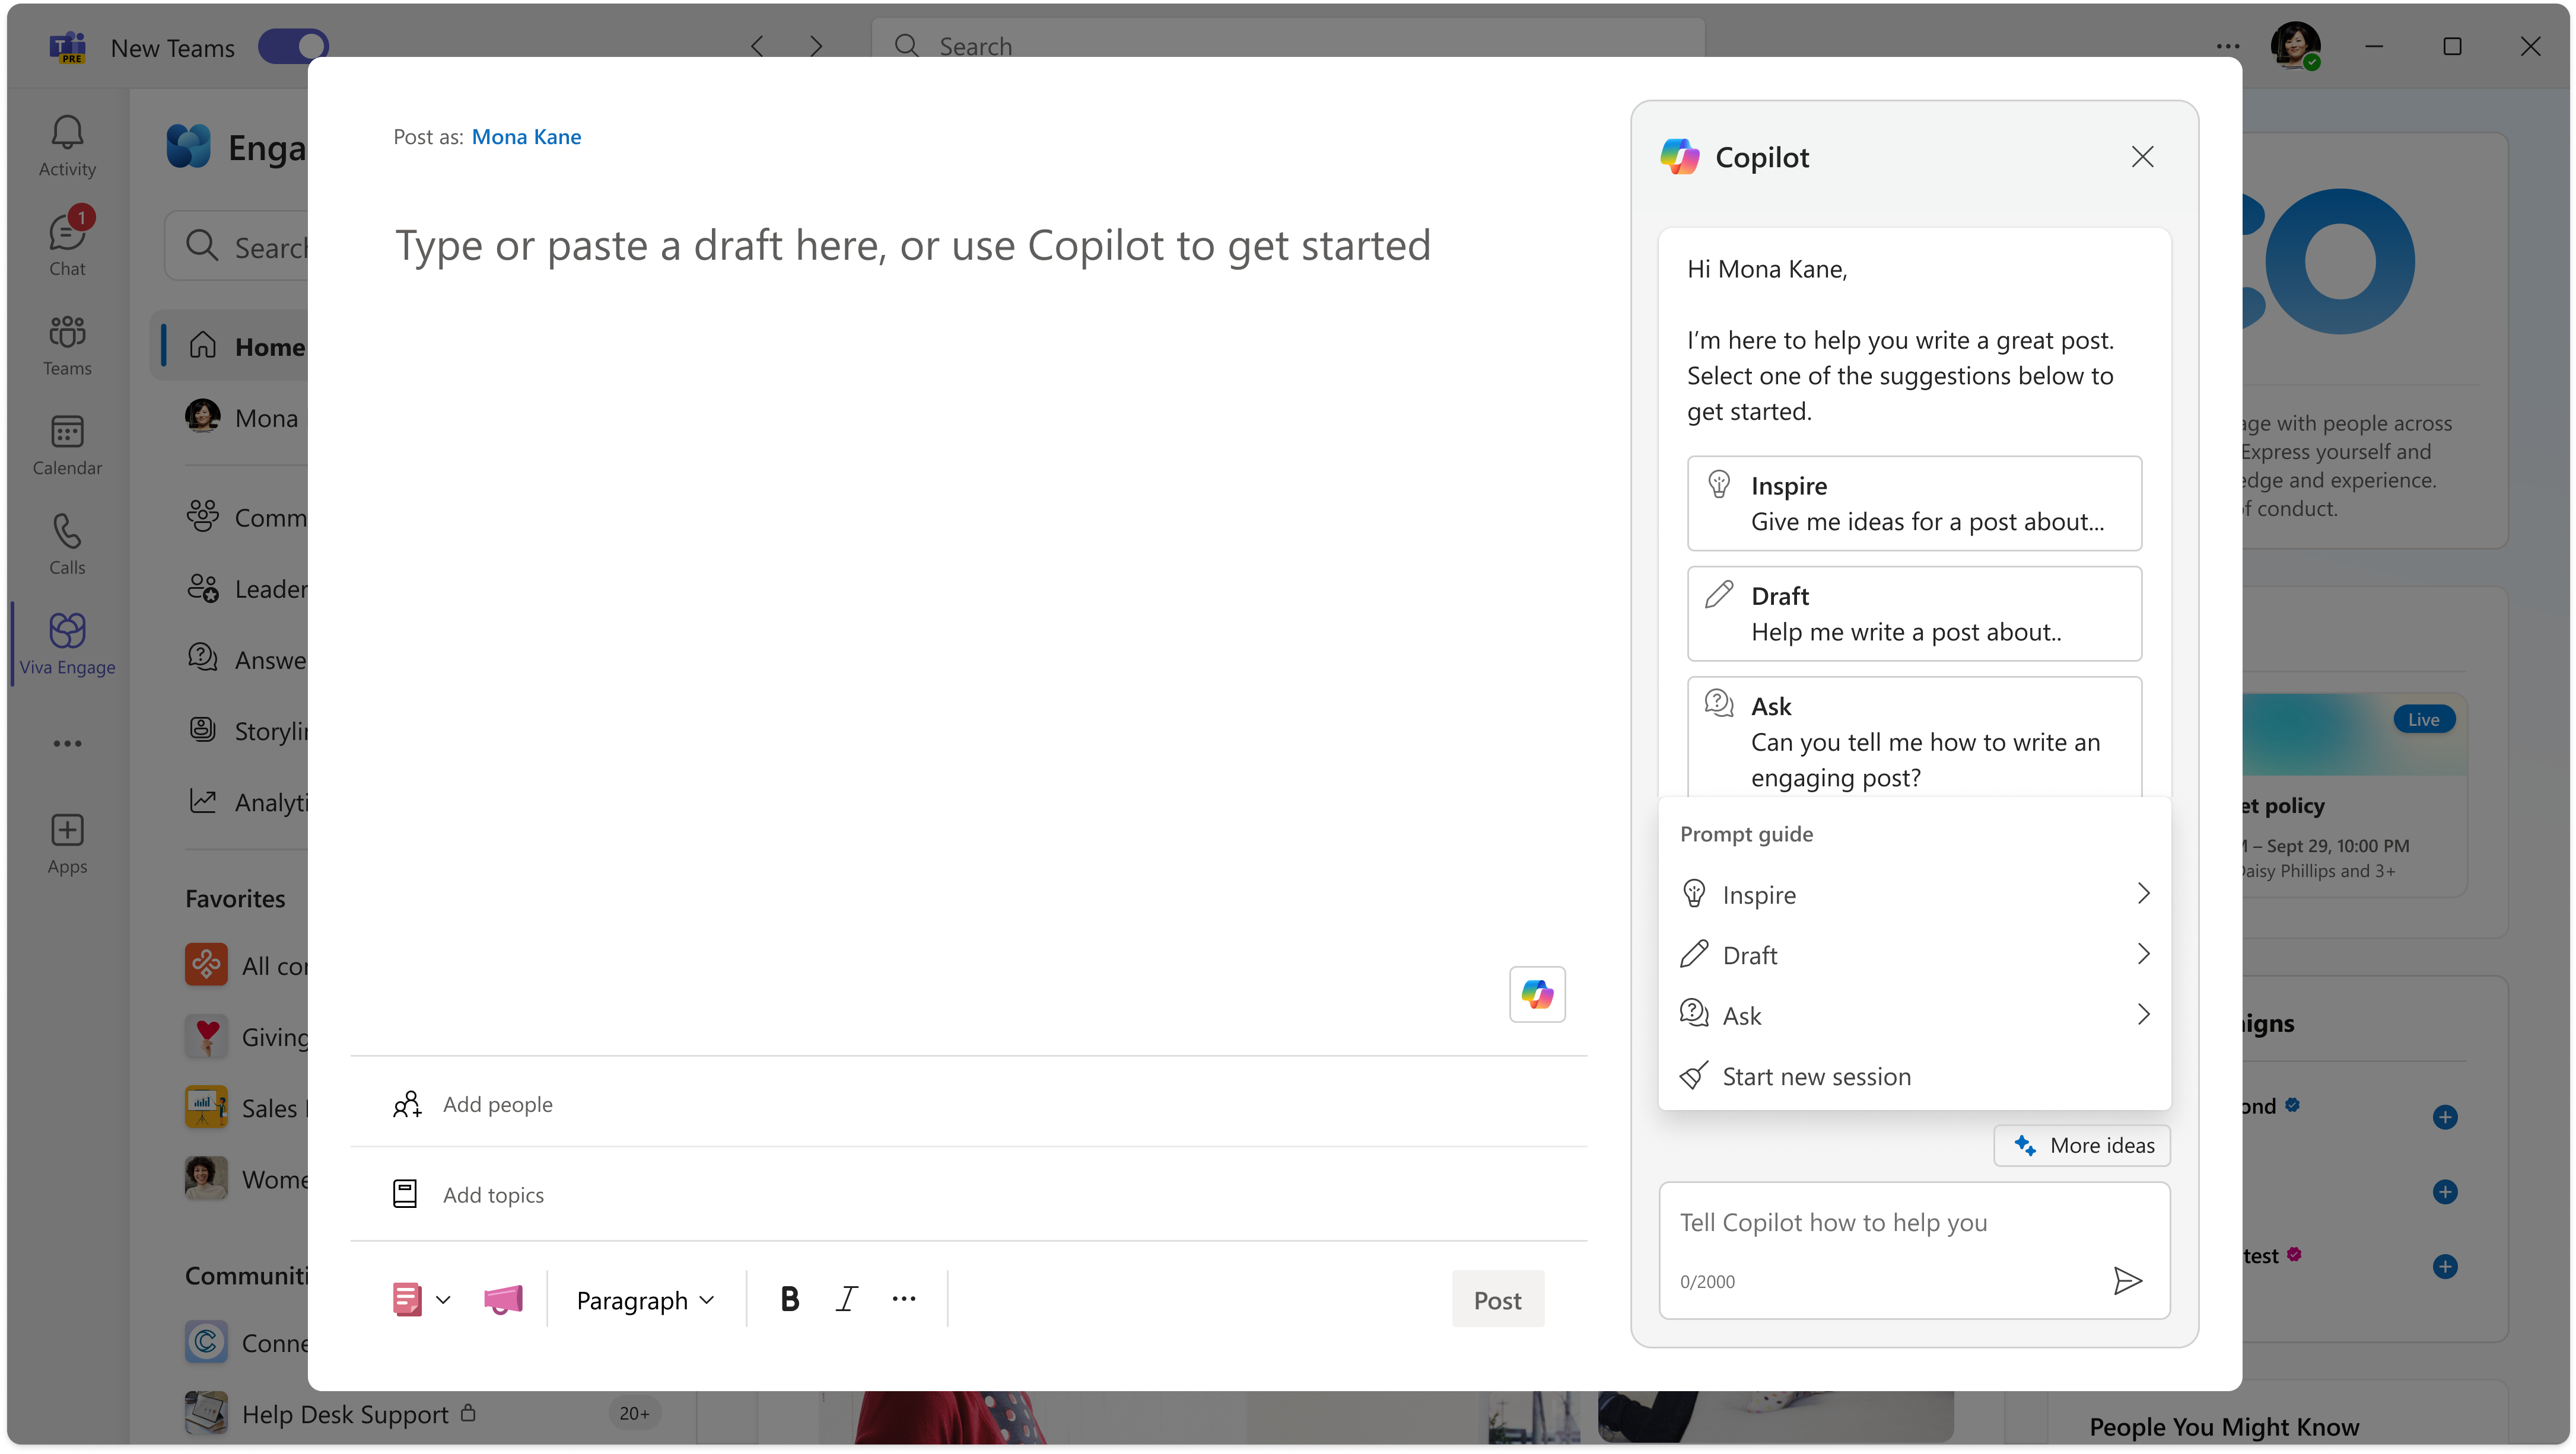Screen dimensions: 2576x1454
Task: Close the Copilot panel
Action: coord(2142,157)
